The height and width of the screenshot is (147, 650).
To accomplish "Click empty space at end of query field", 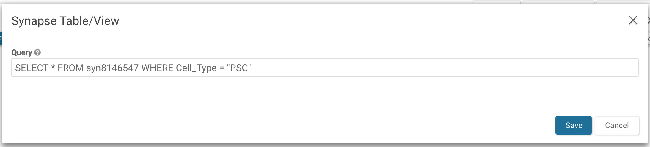I will coord(446,68).
